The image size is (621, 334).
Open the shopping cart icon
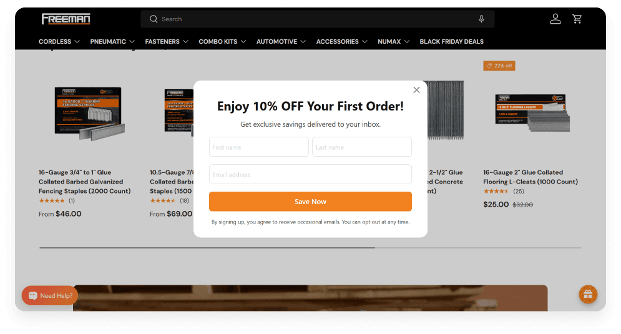click(x=577, y=19)
